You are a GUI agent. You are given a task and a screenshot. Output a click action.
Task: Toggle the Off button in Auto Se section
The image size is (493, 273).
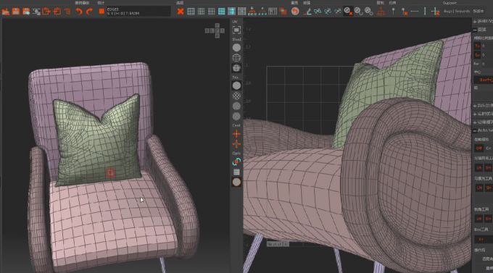click(x=478, y=148)
